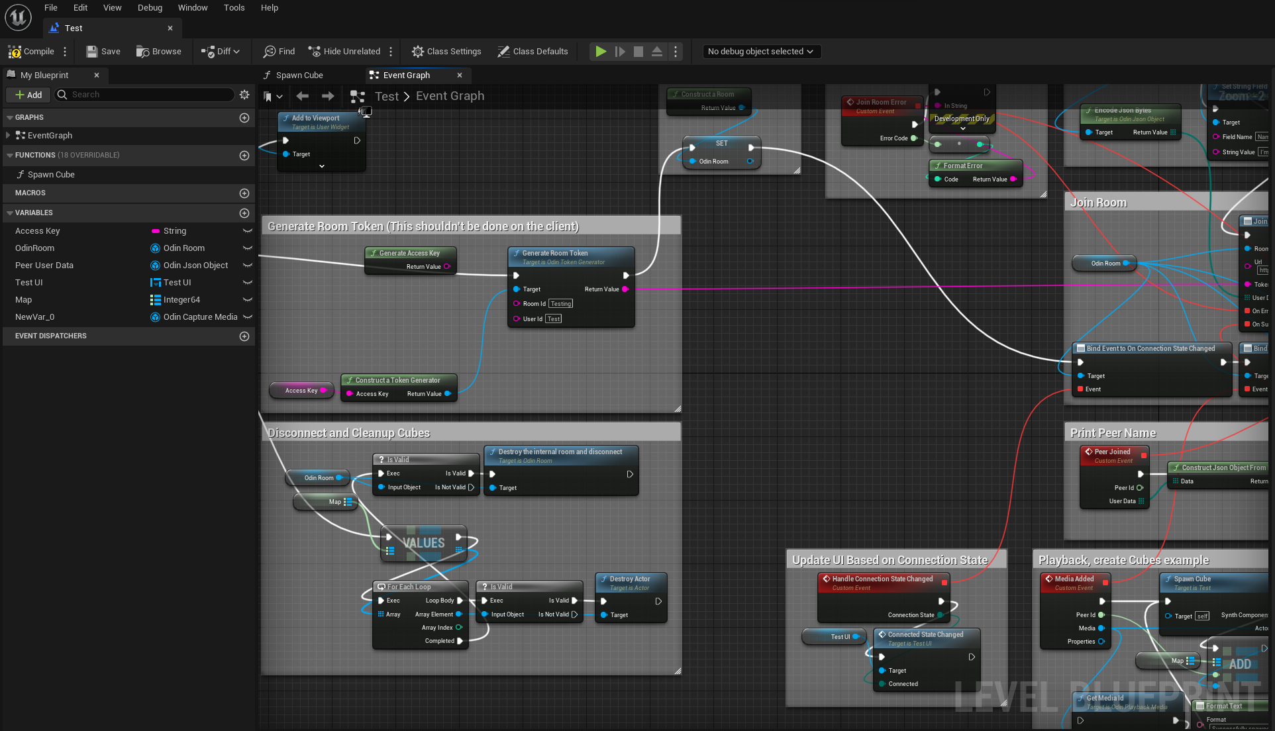Select the Event Graph tab
The width and height of the screenshot is (1275, 731).
[x=405, y=74]
